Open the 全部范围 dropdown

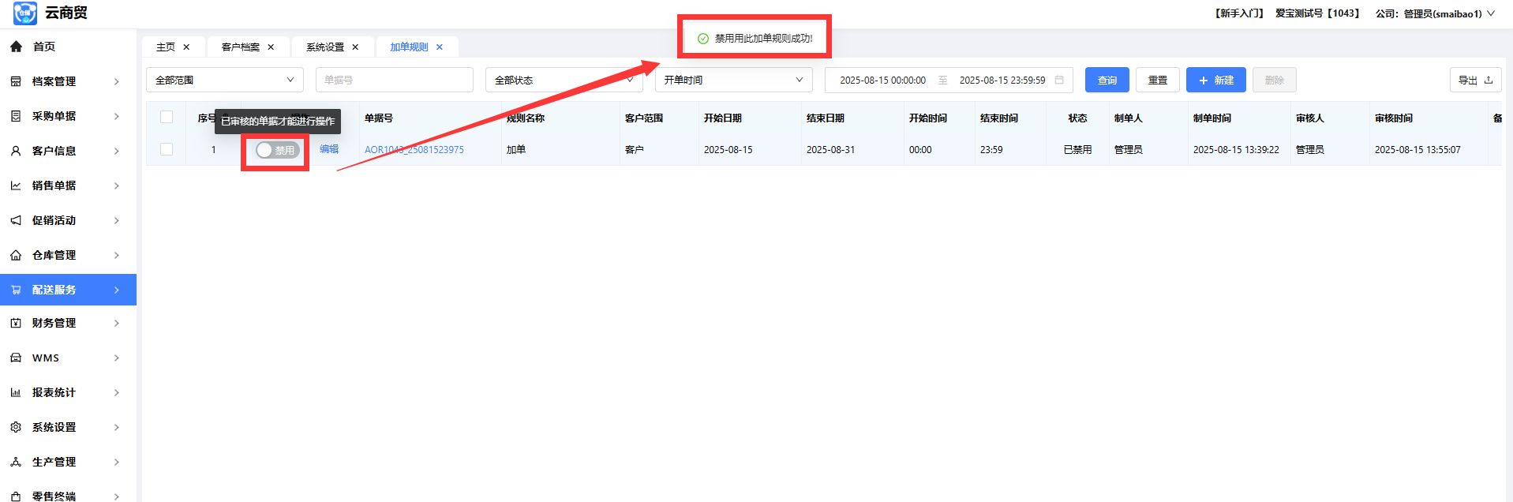pyautogui.click(x=224, y=80)
